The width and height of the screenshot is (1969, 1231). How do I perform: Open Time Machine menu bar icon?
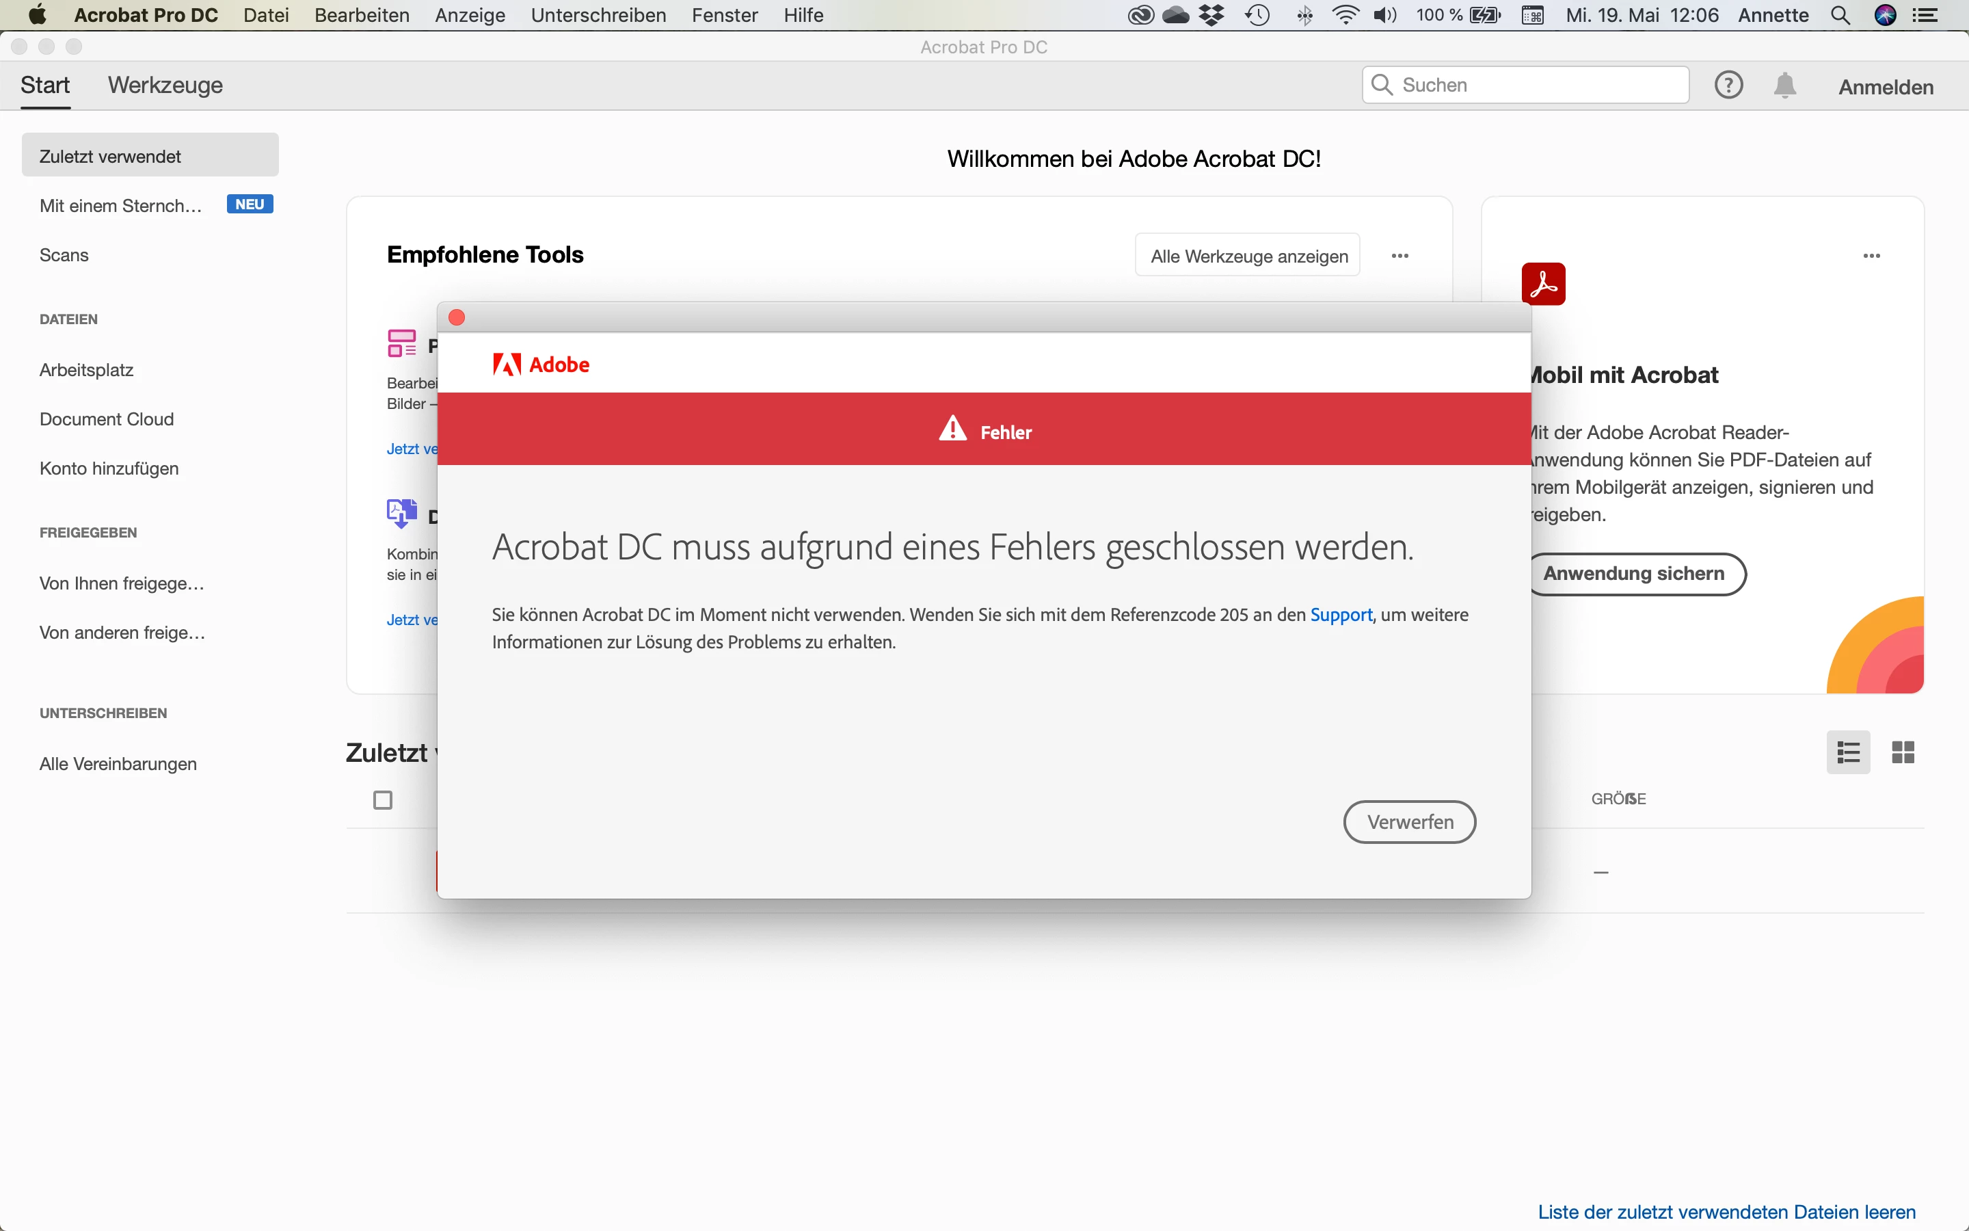click(1258, 14)
